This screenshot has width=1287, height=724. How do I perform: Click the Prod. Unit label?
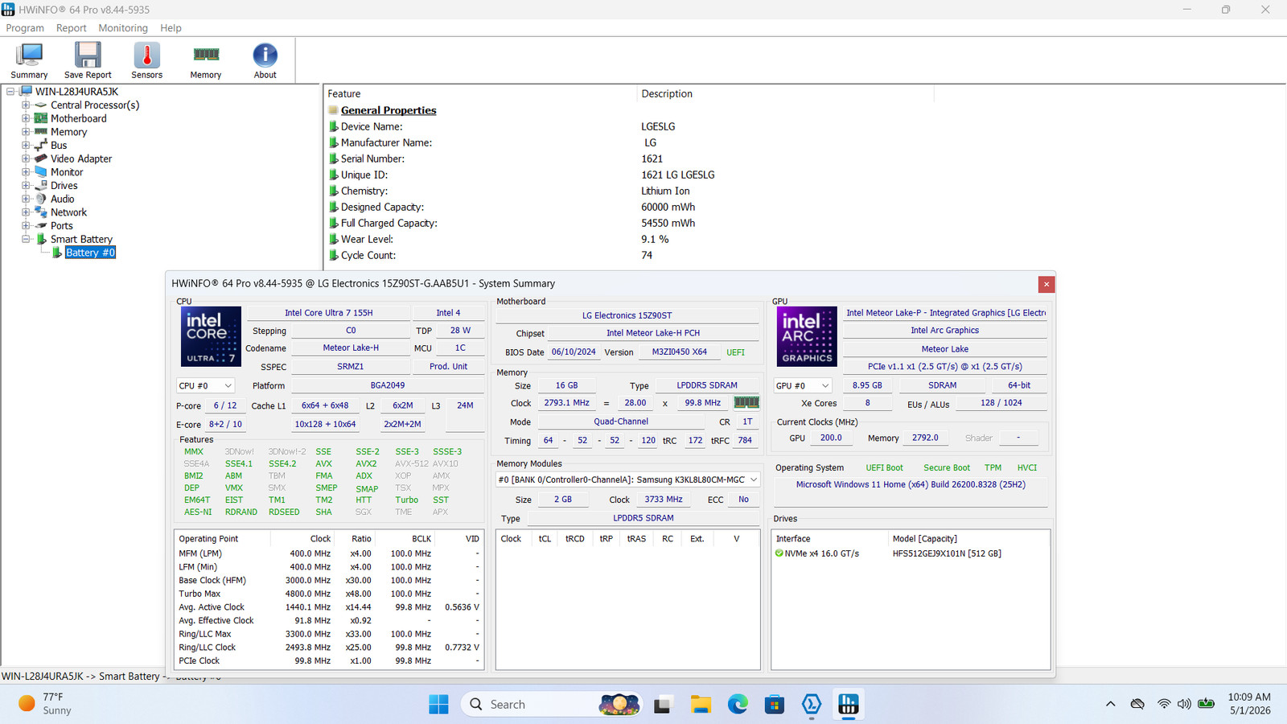[448, 367]
